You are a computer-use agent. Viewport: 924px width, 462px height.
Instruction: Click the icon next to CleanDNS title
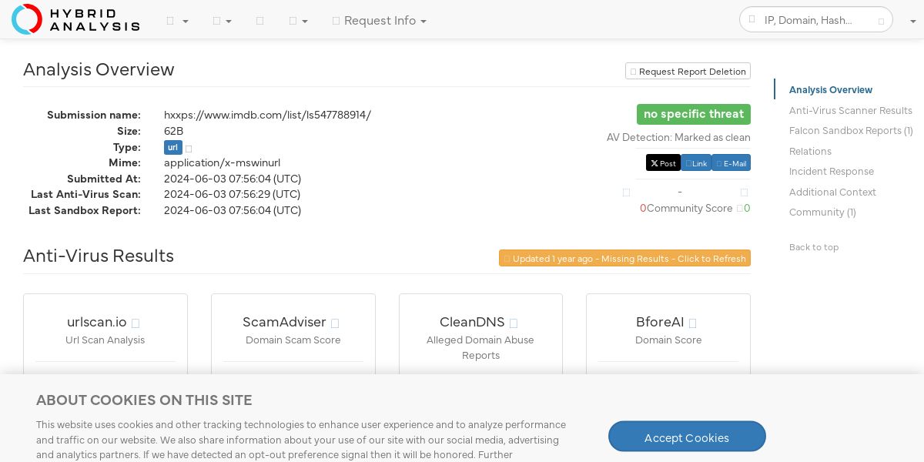pyautogui.click(x=514, y=323)
